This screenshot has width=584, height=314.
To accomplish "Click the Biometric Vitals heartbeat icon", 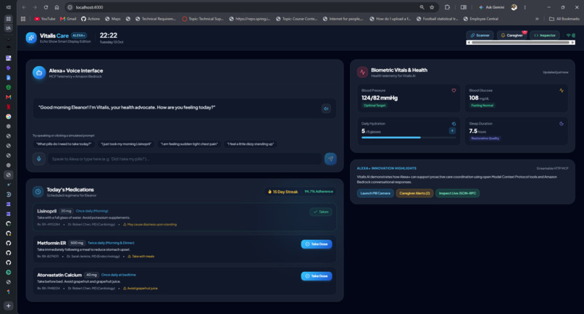I will (x=362, y=73).
